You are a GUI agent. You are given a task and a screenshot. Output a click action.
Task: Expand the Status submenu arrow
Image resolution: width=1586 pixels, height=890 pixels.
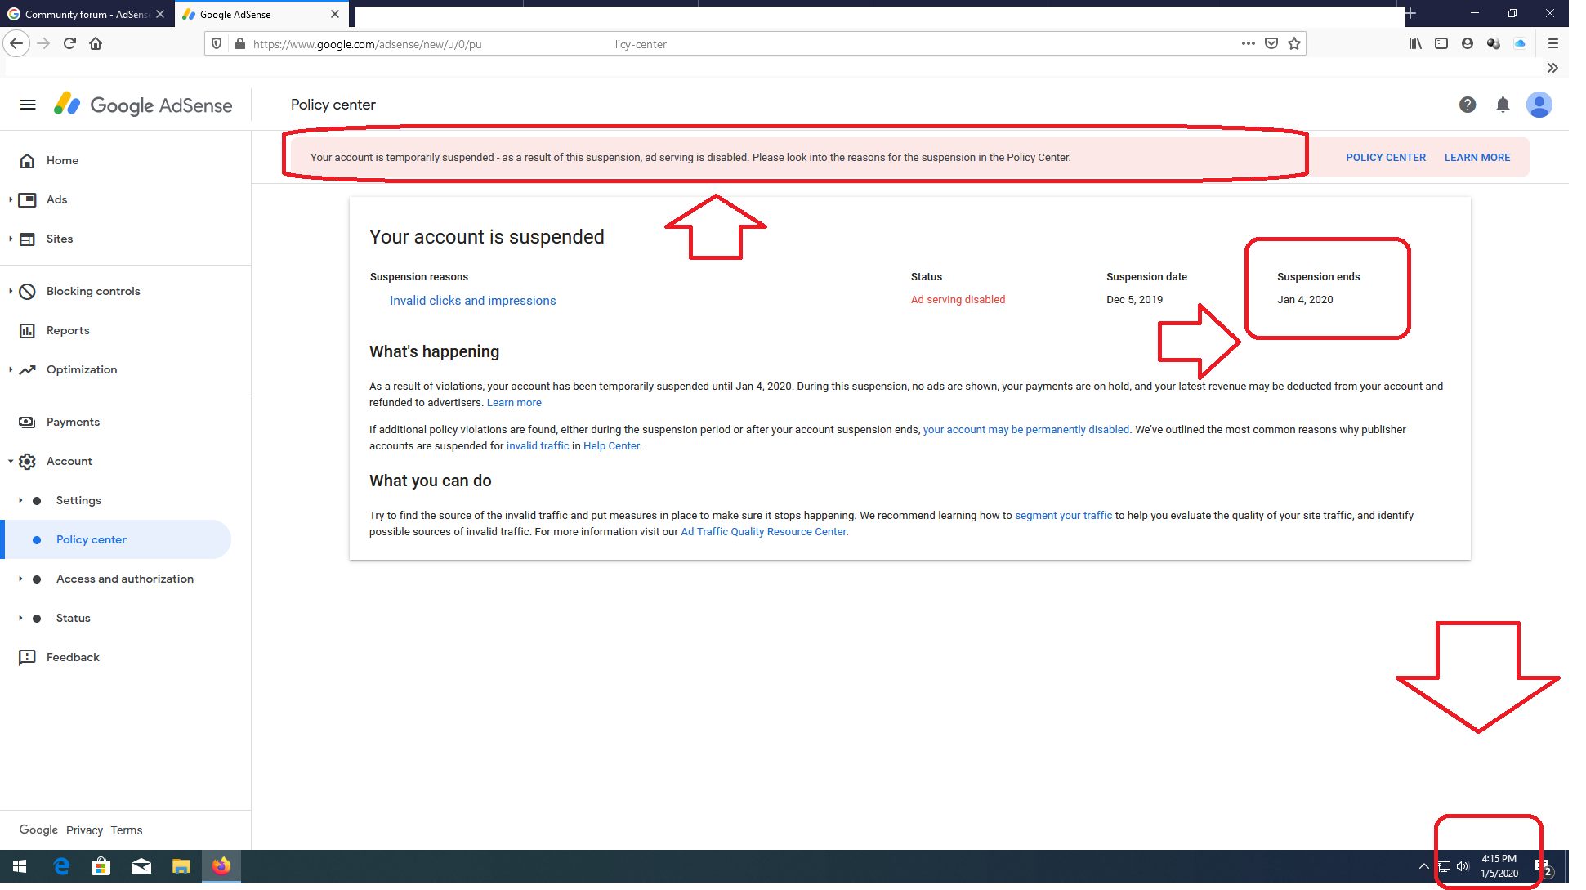[20, 618]
